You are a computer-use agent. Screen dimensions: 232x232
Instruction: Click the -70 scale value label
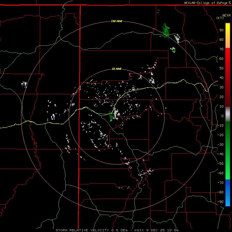pos(220,183)
